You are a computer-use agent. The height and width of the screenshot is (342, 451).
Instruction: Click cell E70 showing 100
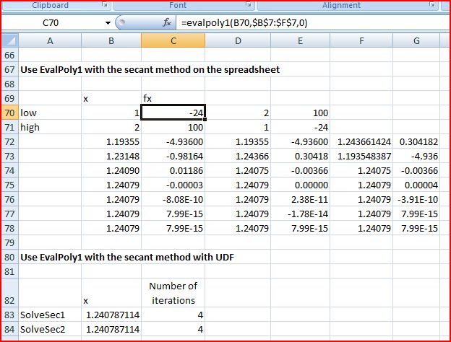coord(300,113)
